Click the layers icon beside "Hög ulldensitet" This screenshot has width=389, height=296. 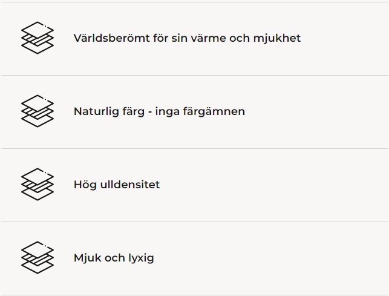click(x=38, y=185)
